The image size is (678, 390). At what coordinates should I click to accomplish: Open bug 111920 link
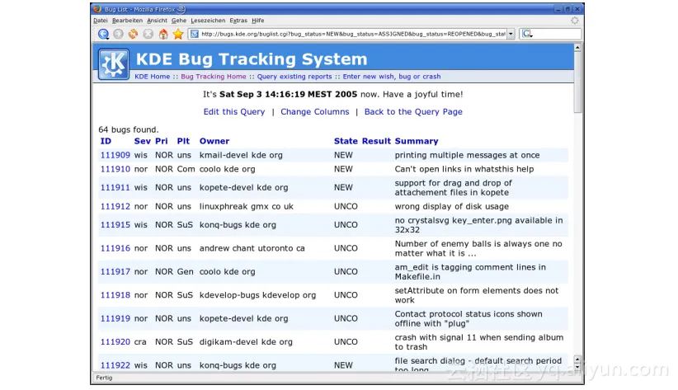coord(115,341)
